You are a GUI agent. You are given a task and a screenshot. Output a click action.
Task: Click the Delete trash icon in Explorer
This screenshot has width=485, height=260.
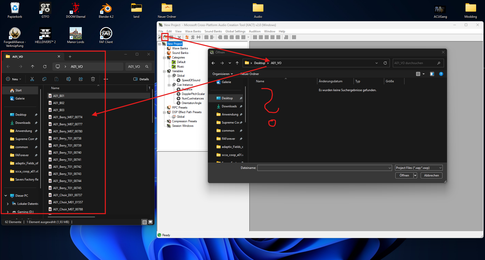tap(93, 79)
